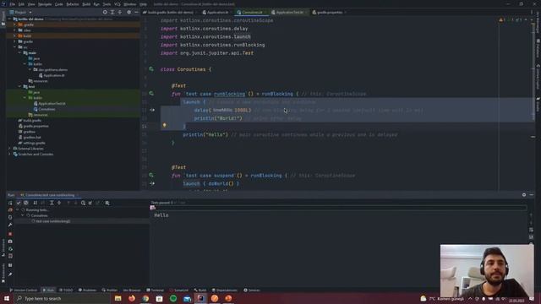Switch to ApplicationTest.kt editor tab
Image resolution: width=541 pixels, height=304 pixels.
289,12
